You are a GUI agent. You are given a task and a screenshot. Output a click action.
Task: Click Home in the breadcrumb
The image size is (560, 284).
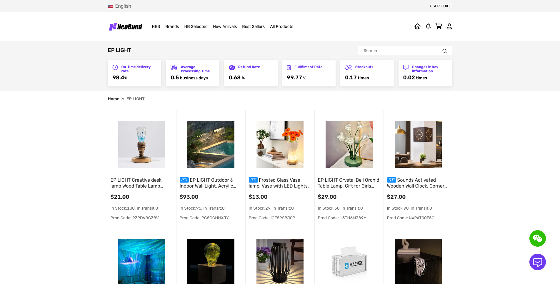coord(114,99)
